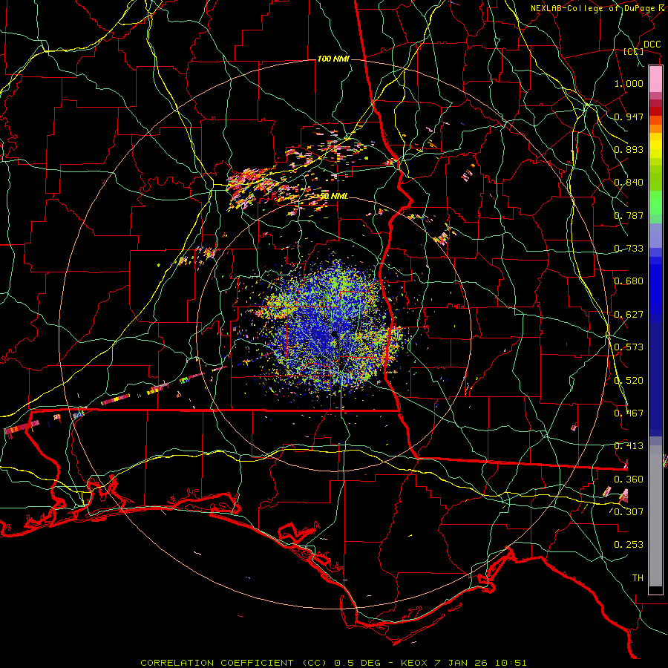Select the 0.307 scale value
The image size is (668, 668).
pyautogui.click(x=629, y=512)
